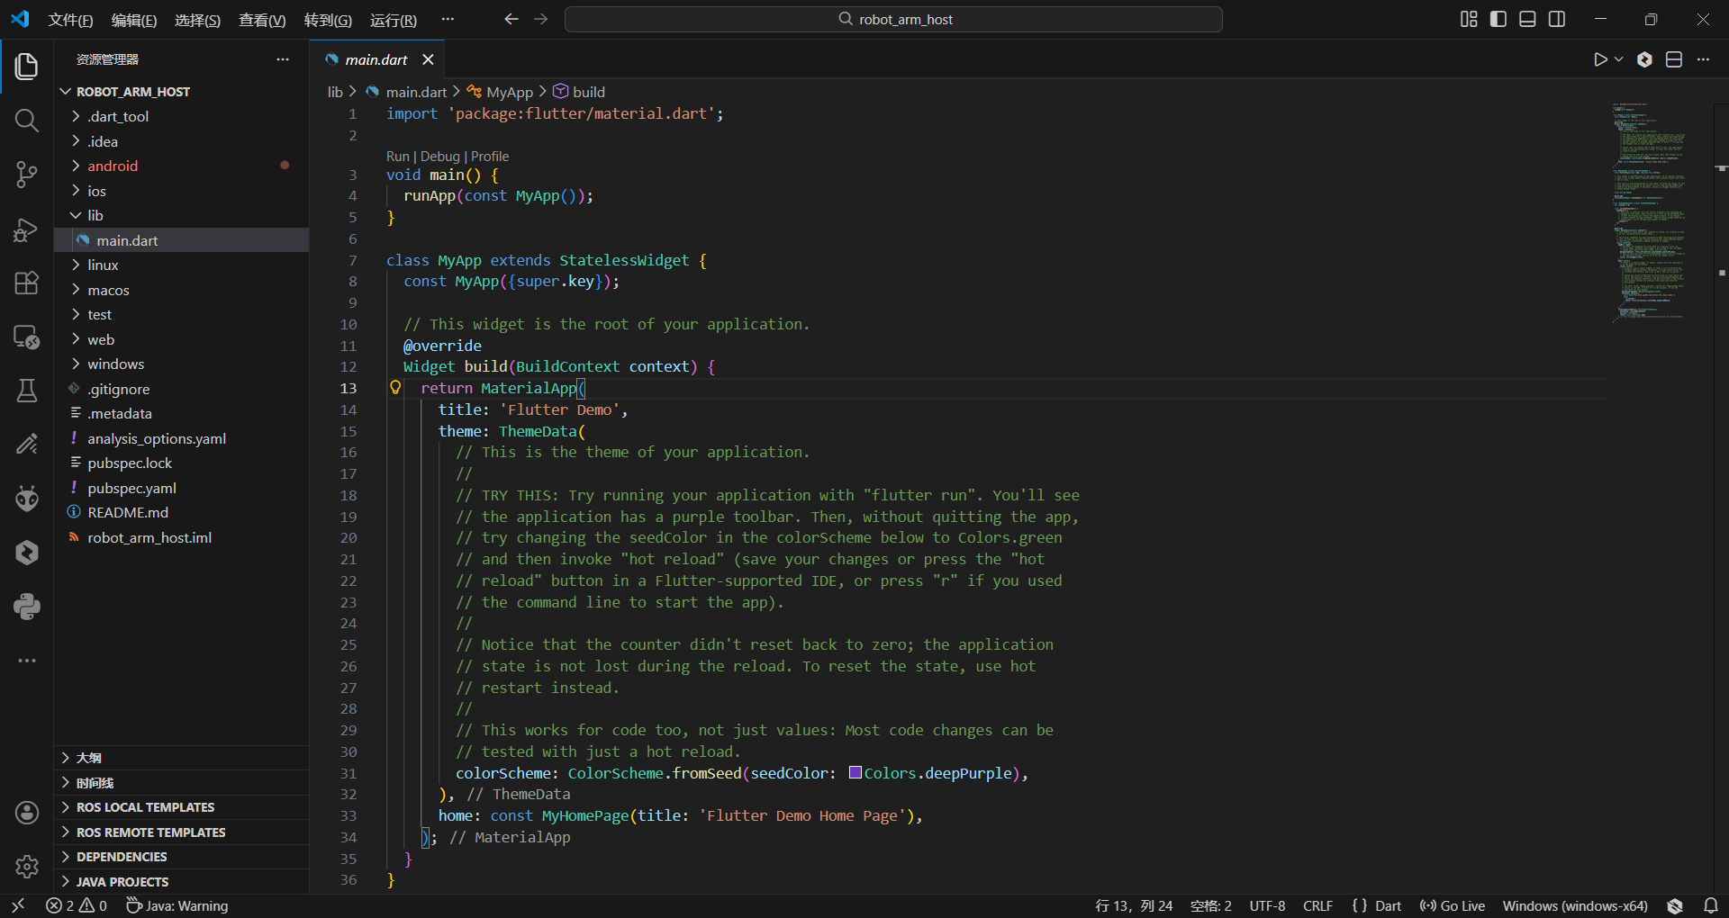Image resolution: width=1729 pixels, height=918 pixels.
Task: Toggle the bottom panel visibility
Action: 1527,19
